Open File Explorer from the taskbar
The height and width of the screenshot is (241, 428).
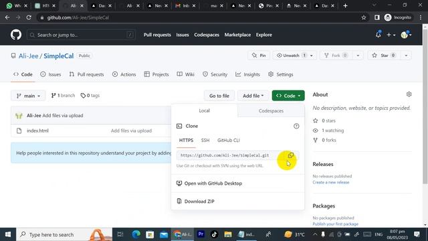(x=228, y=234)
